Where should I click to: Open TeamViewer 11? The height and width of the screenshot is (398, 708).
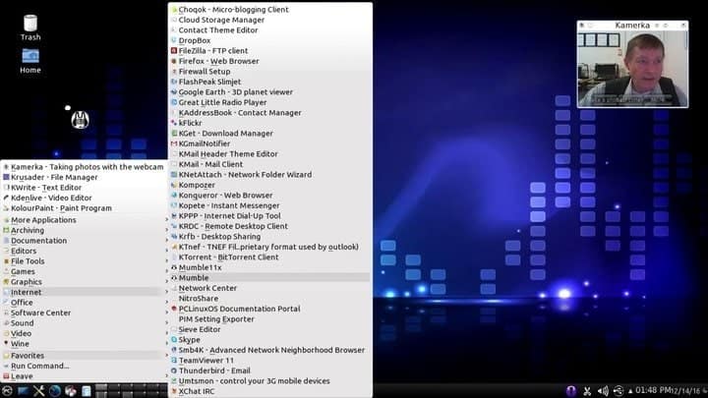(x=270, y=360)
